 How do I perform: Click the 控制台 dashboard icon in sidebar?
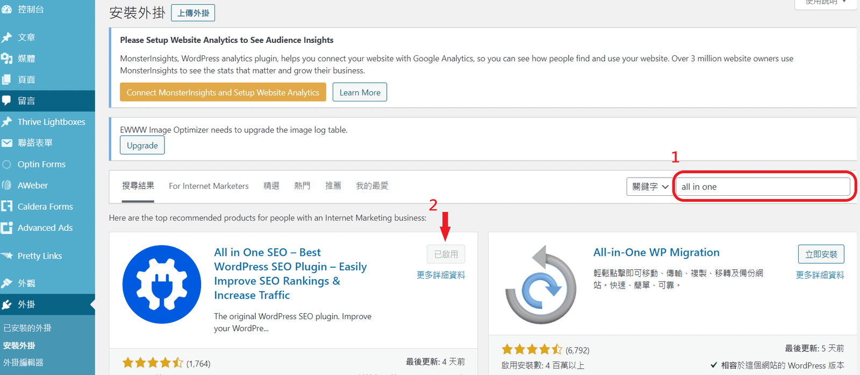(x=6, y=9)
